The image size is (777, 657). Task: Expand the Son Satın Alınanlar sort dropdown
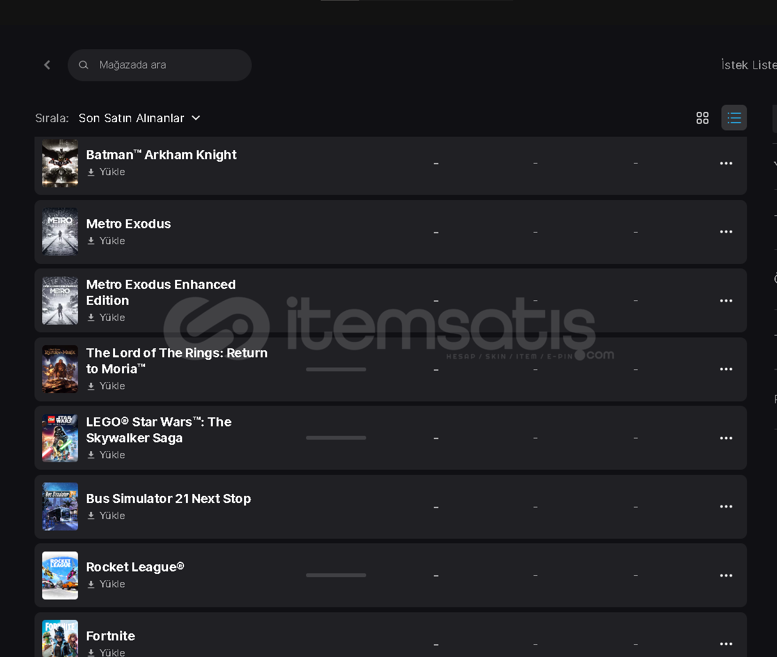tap(139, 118)
